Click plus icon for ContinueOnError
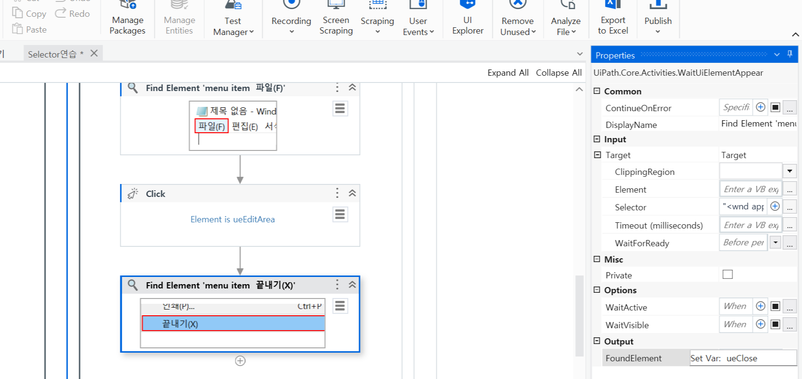The height and width of the screenshot is (379, 802). 760,107
